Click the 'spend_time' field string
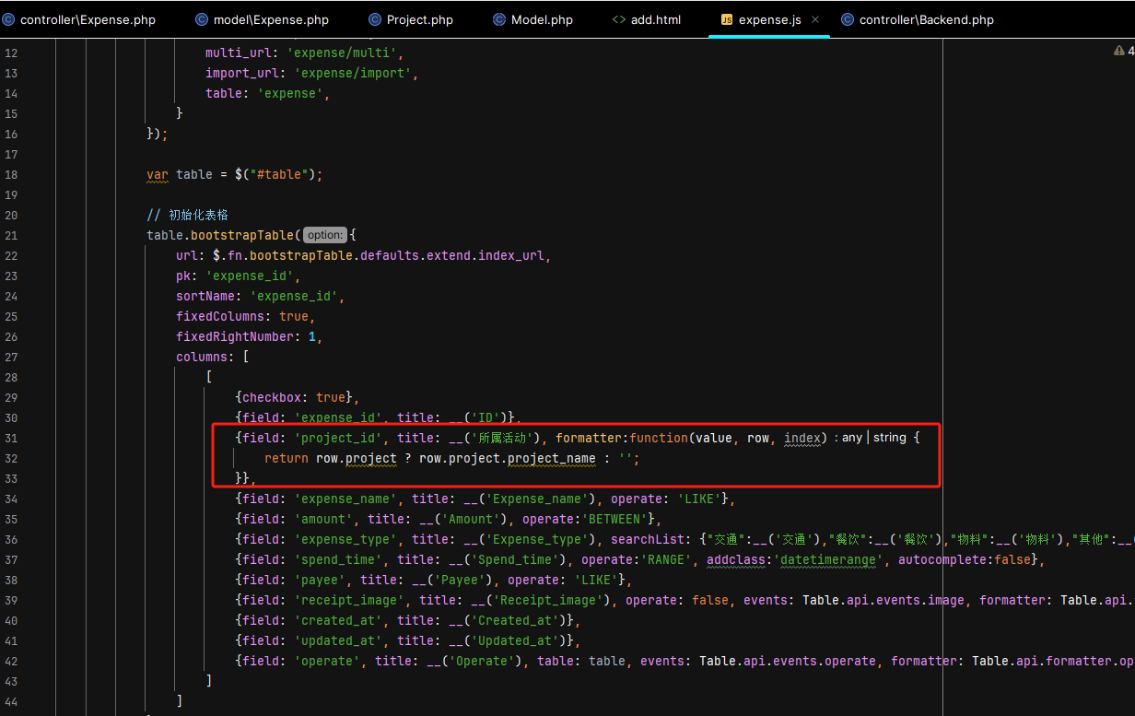The height and width of the screenshot is (716, 1135). [338, 559]
